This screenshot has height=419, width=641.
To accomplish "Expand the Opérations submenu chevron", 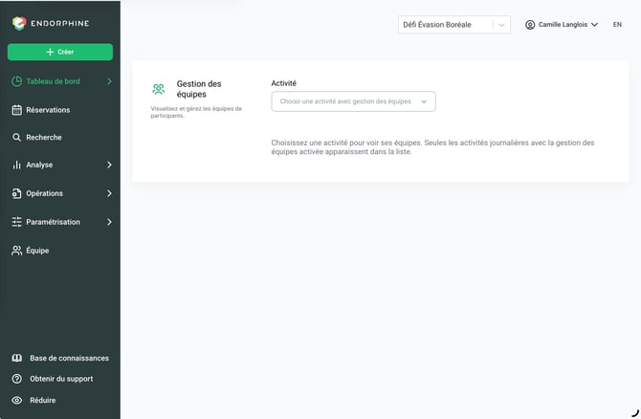I will pos(109,193).
